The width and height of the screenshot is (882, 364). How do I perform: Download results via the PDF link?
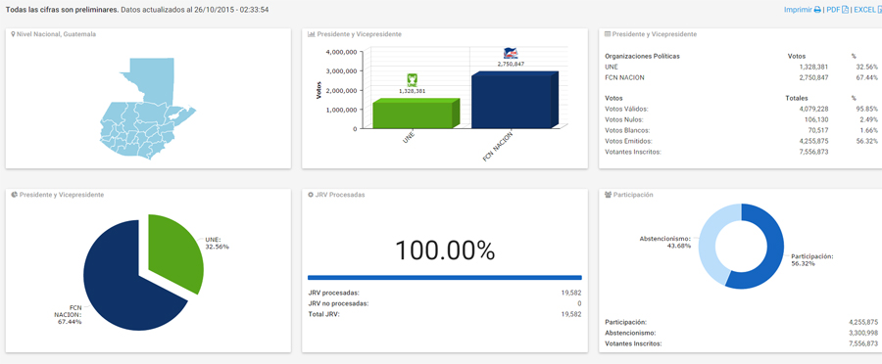coord(832,10)
